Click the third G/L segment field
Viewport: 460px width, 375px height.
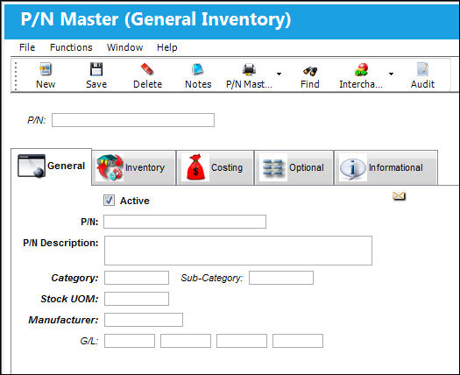pyautogui.click(x=242, y=341)
